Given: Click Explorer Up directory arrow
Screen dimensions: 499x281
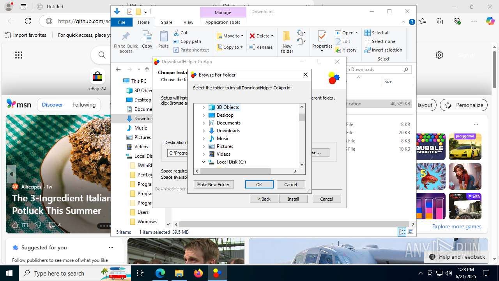Looking at the screenshot, I should point(147,69).
